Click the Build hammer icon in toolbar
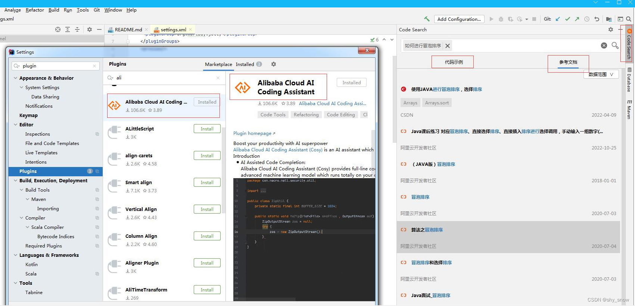This screenshot has width=635, height=306. click(x=427, y=19)
